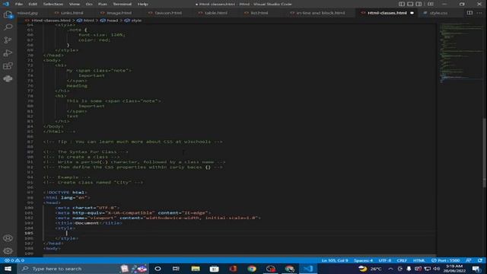Click the w3schools tip comment line
Screen dimensions: 487x274
click(132, 142)
